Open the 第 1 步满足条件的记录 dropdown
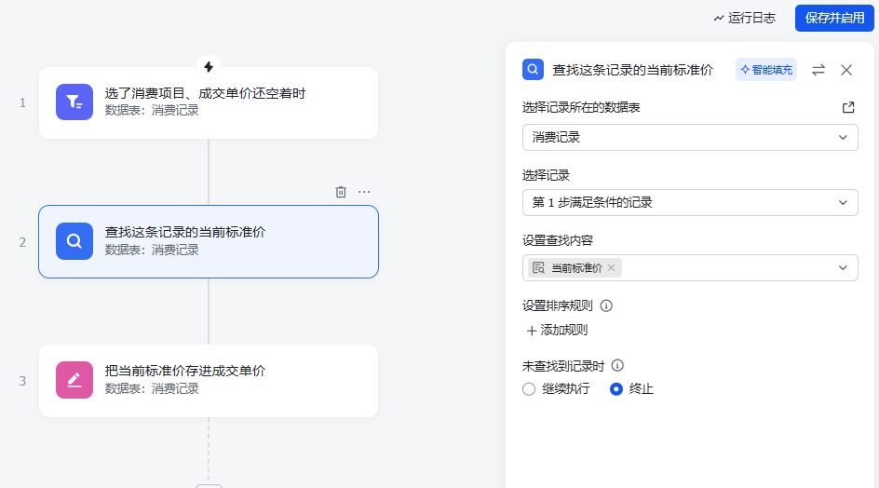 690,202
